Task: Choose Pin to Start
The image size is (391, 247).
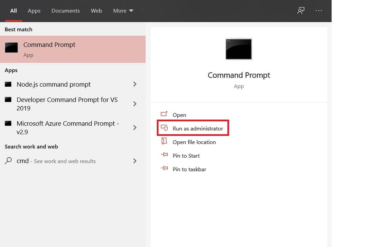Action: coord(186,156)
